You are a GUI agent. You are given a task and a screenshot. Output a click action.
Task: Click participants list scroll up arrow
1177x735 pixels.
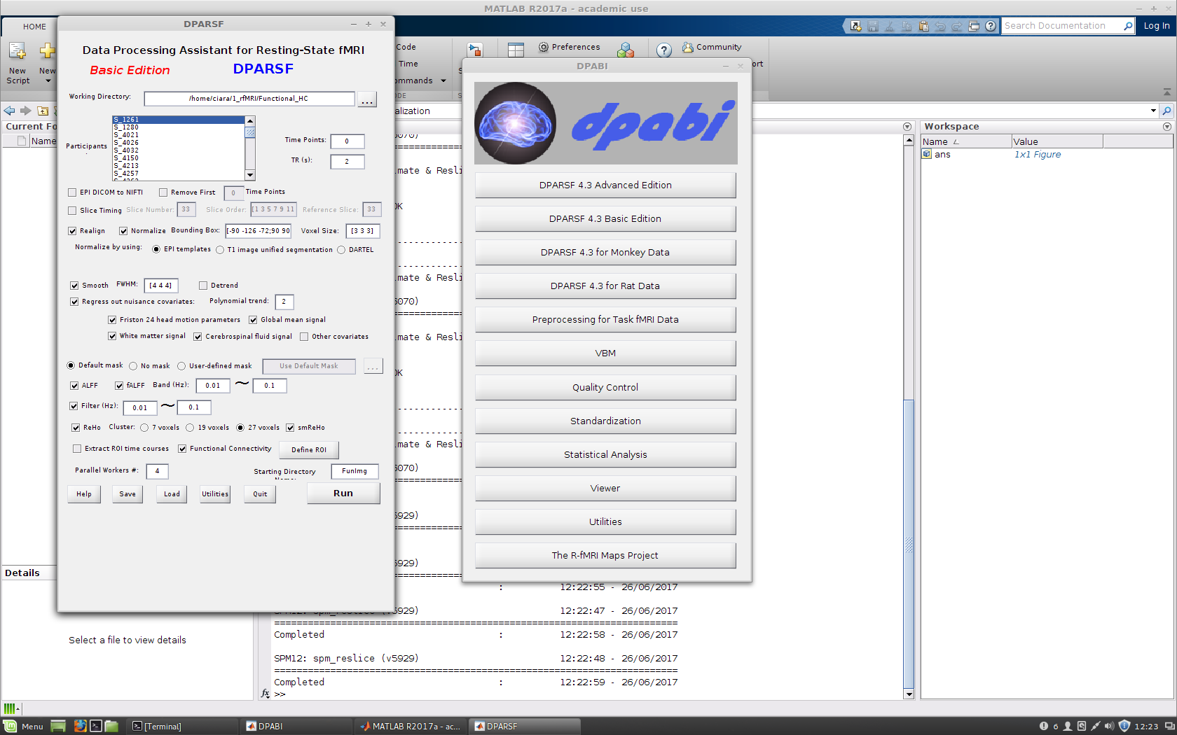click(x=250, y=121)
